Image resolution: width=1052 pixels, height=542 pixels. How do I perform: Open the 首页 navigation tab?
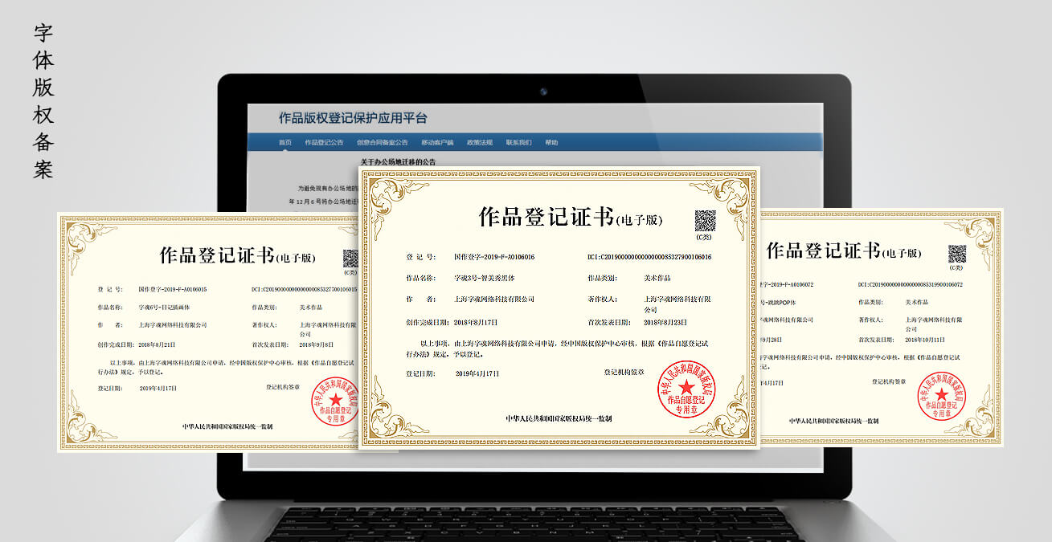click(x=285, y=143)
